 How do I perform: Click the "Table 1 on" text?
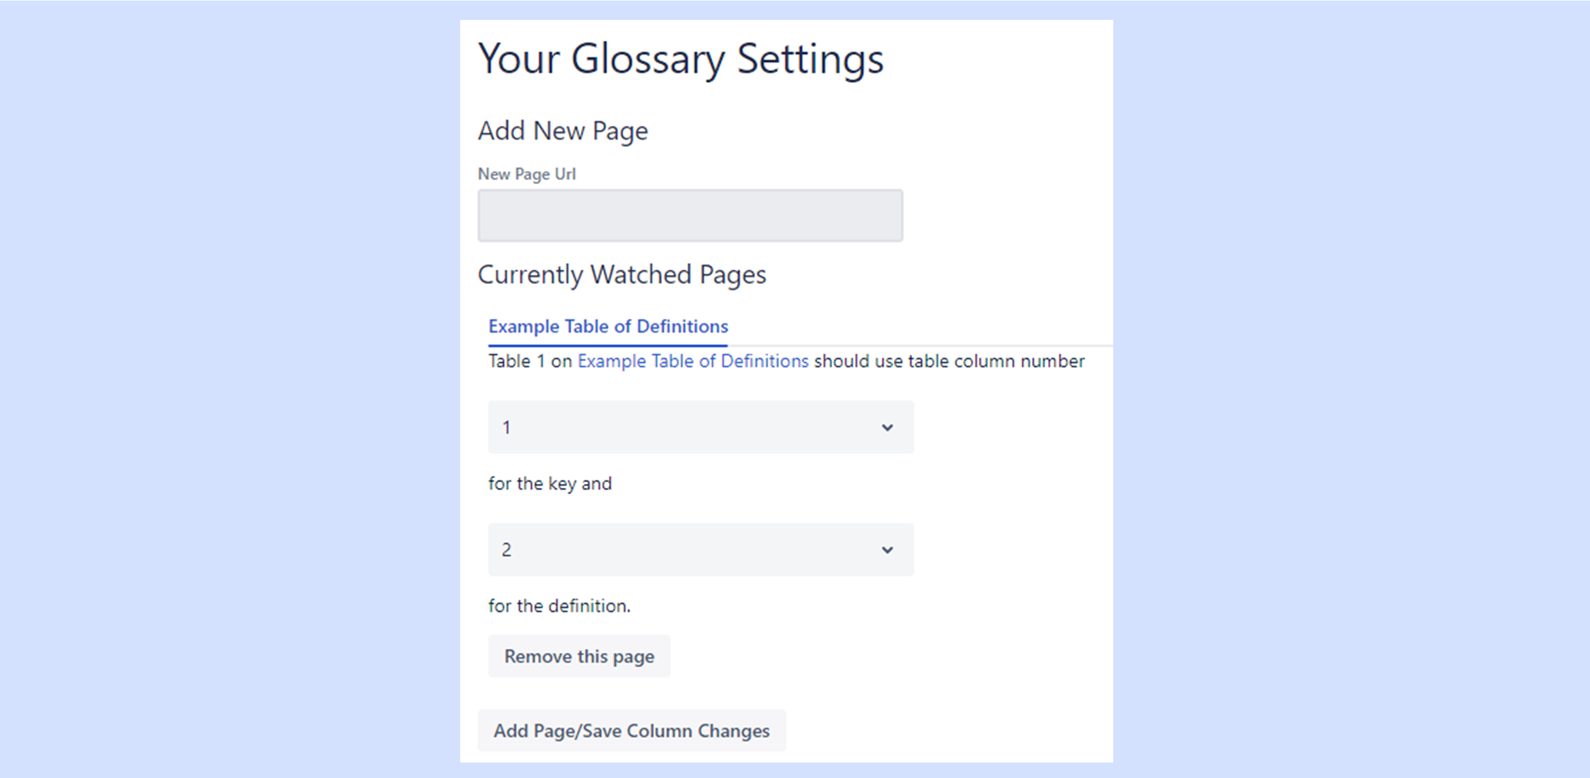(530, 361)
